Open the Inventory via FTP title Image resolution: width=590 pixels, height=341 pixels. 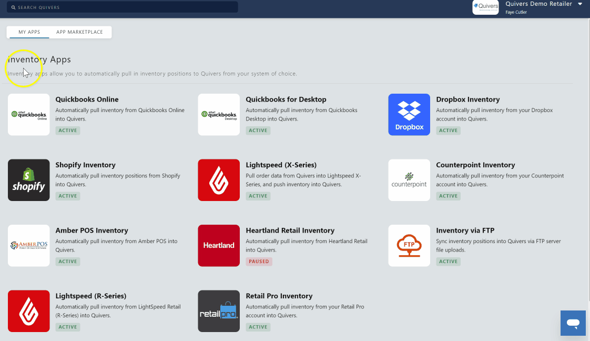coord(465,230)
